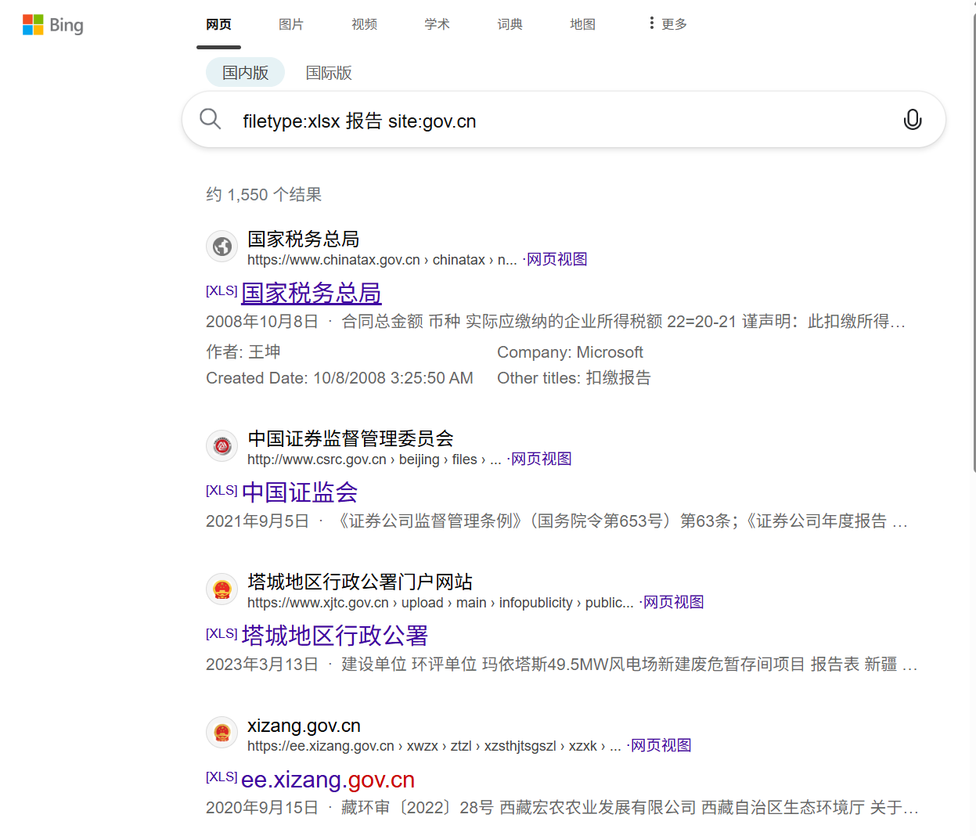
Task: Click the Bing logo
Action: click(53, 25)
